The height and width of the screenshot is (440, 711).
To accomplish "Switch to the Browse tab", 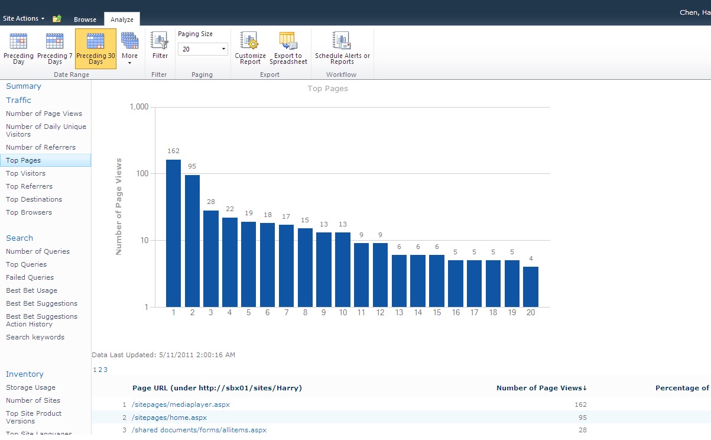I will point(85,19).
